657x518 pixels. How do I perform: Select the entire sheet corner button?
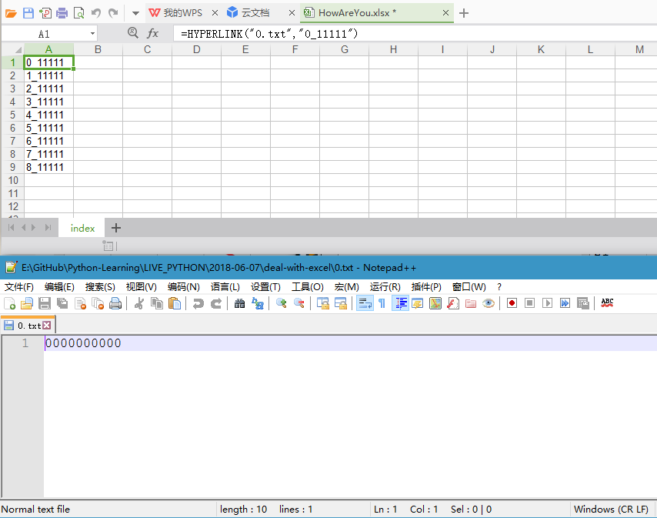(13, 49)
